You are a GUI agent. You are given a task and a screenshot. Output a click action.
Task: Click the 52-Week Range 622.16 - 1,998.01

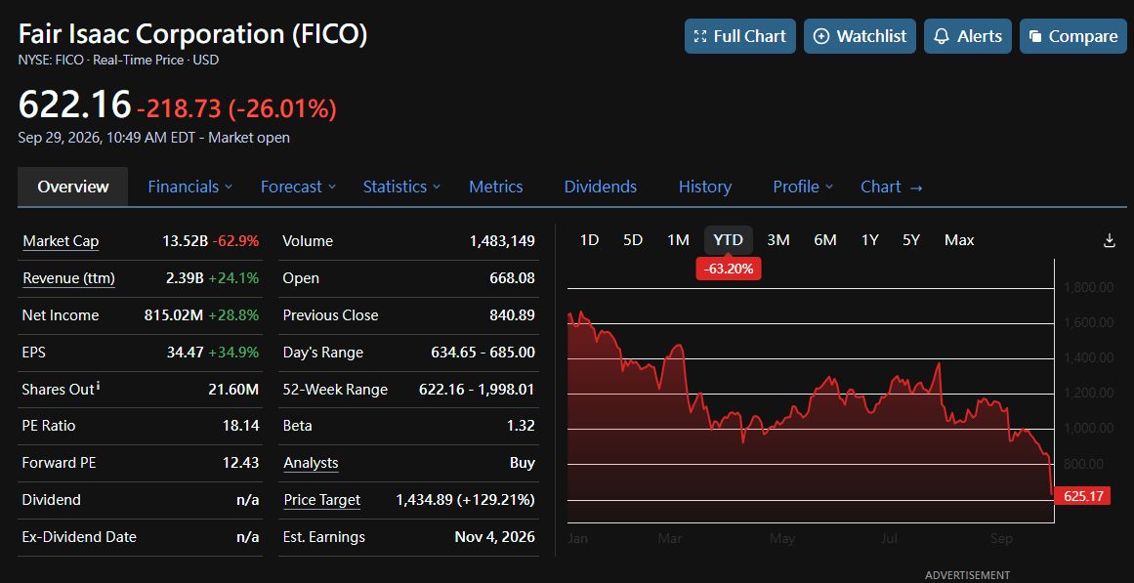477,389
